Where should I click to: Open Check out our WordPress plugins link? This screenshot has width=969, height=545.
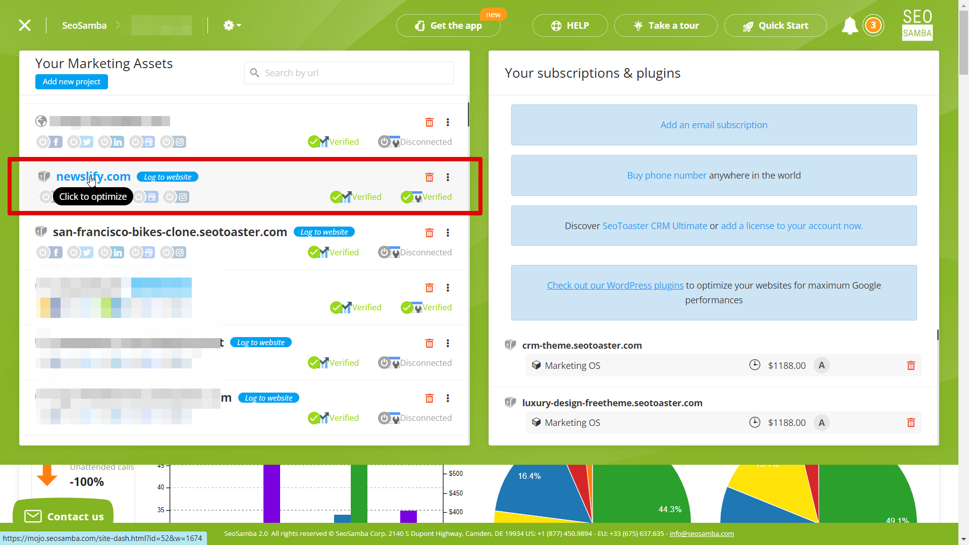click(x=615, y=286)
